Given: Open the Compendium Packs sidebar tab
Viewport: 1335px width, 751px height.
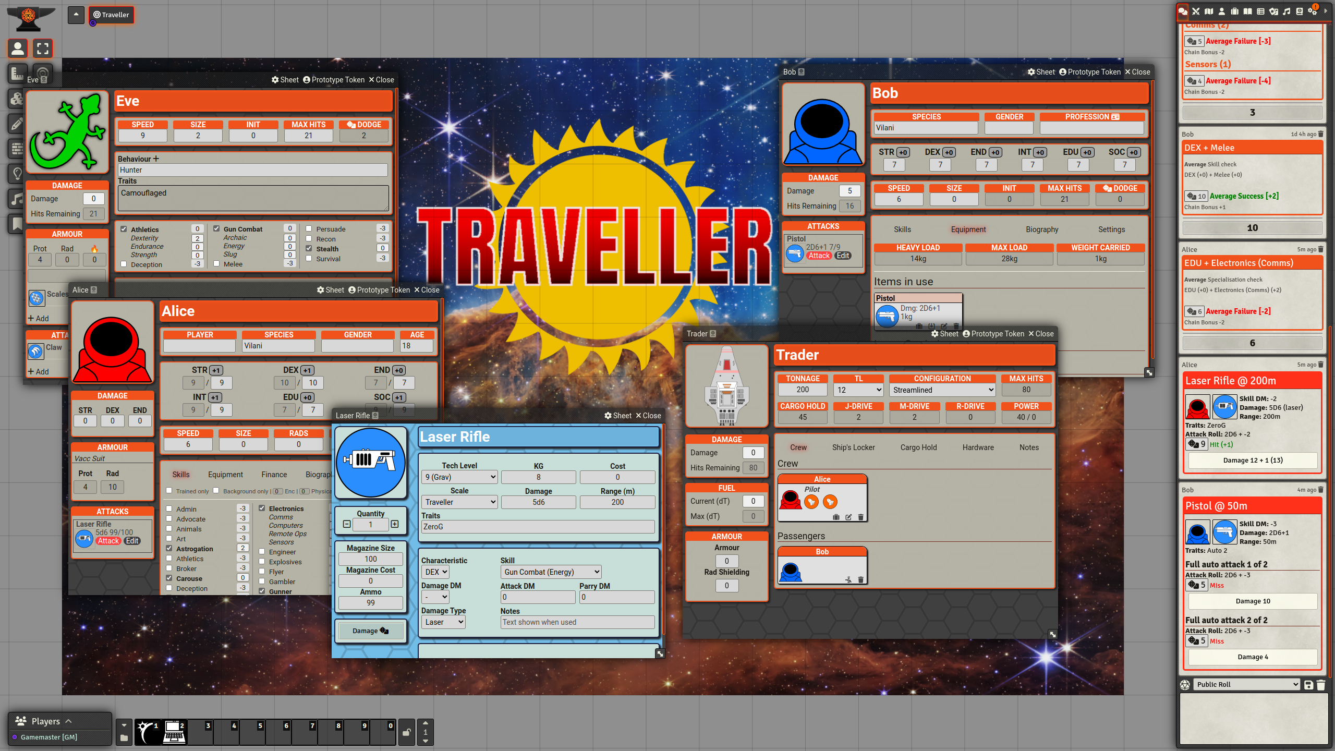Looking at the screenshot, I should 1300,11.
